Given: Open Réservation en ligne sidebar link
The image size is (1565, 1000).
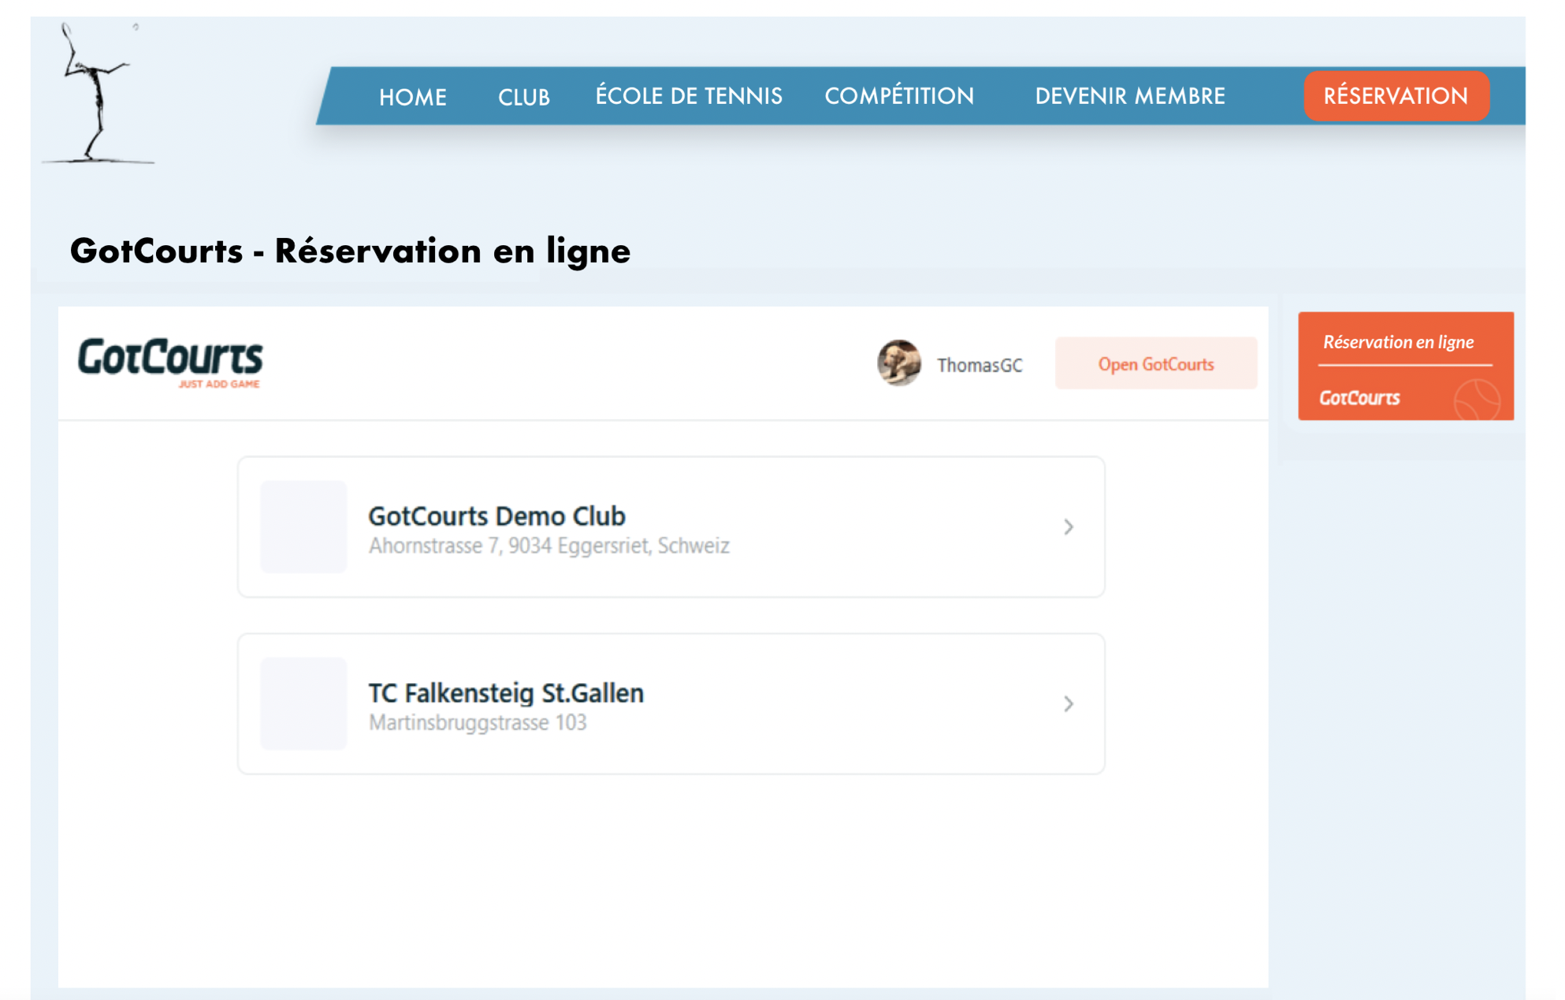Looking at the screenshot, I should click(x=1398, y=342).
